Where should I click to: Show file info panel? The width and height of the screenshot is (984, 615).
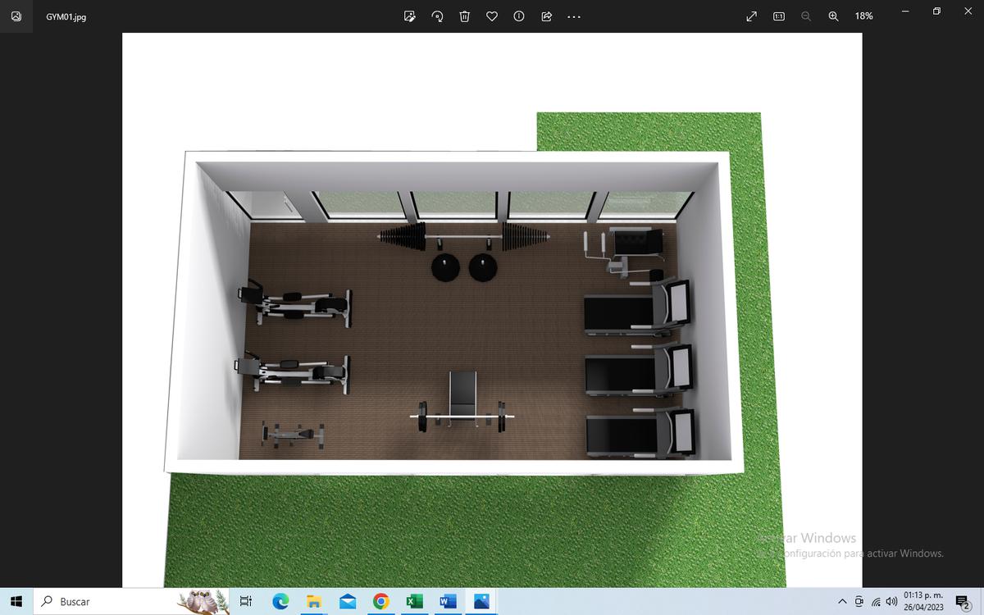pyautogui.click(x=519, y=16)
